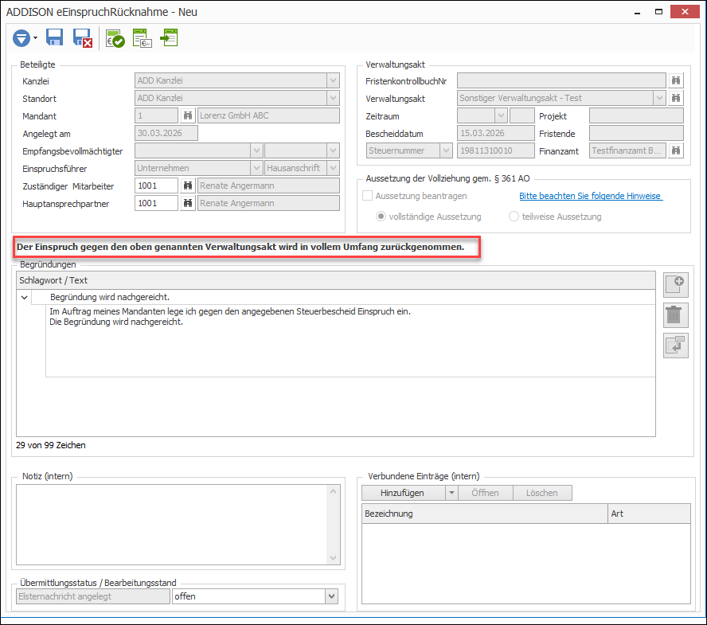Image resolution: width=707 pixels, height=625 pixels.
Task: Click the Bezeichnung column header
Action: click(485, 514)
